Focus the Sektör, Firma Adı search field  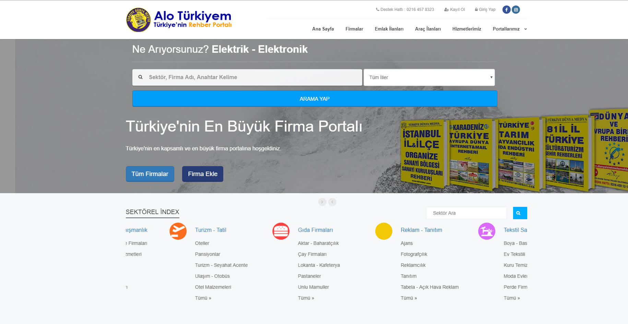pos(247,77)
